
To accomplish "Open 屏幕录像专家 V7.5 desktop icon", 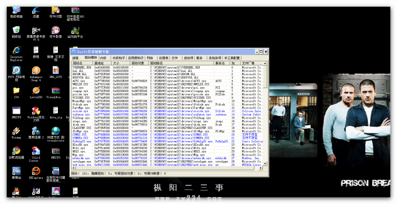I will click(36, 34).
